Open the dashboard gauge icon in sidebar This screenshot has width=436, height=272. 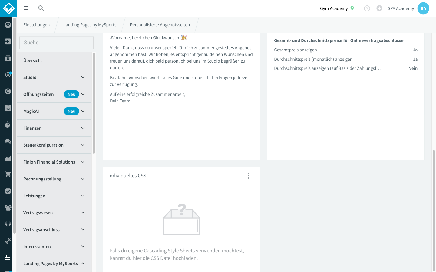8,25
